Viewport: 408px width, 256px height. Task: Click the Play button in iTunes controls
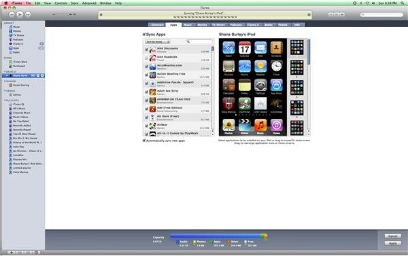tap(20, 14)
